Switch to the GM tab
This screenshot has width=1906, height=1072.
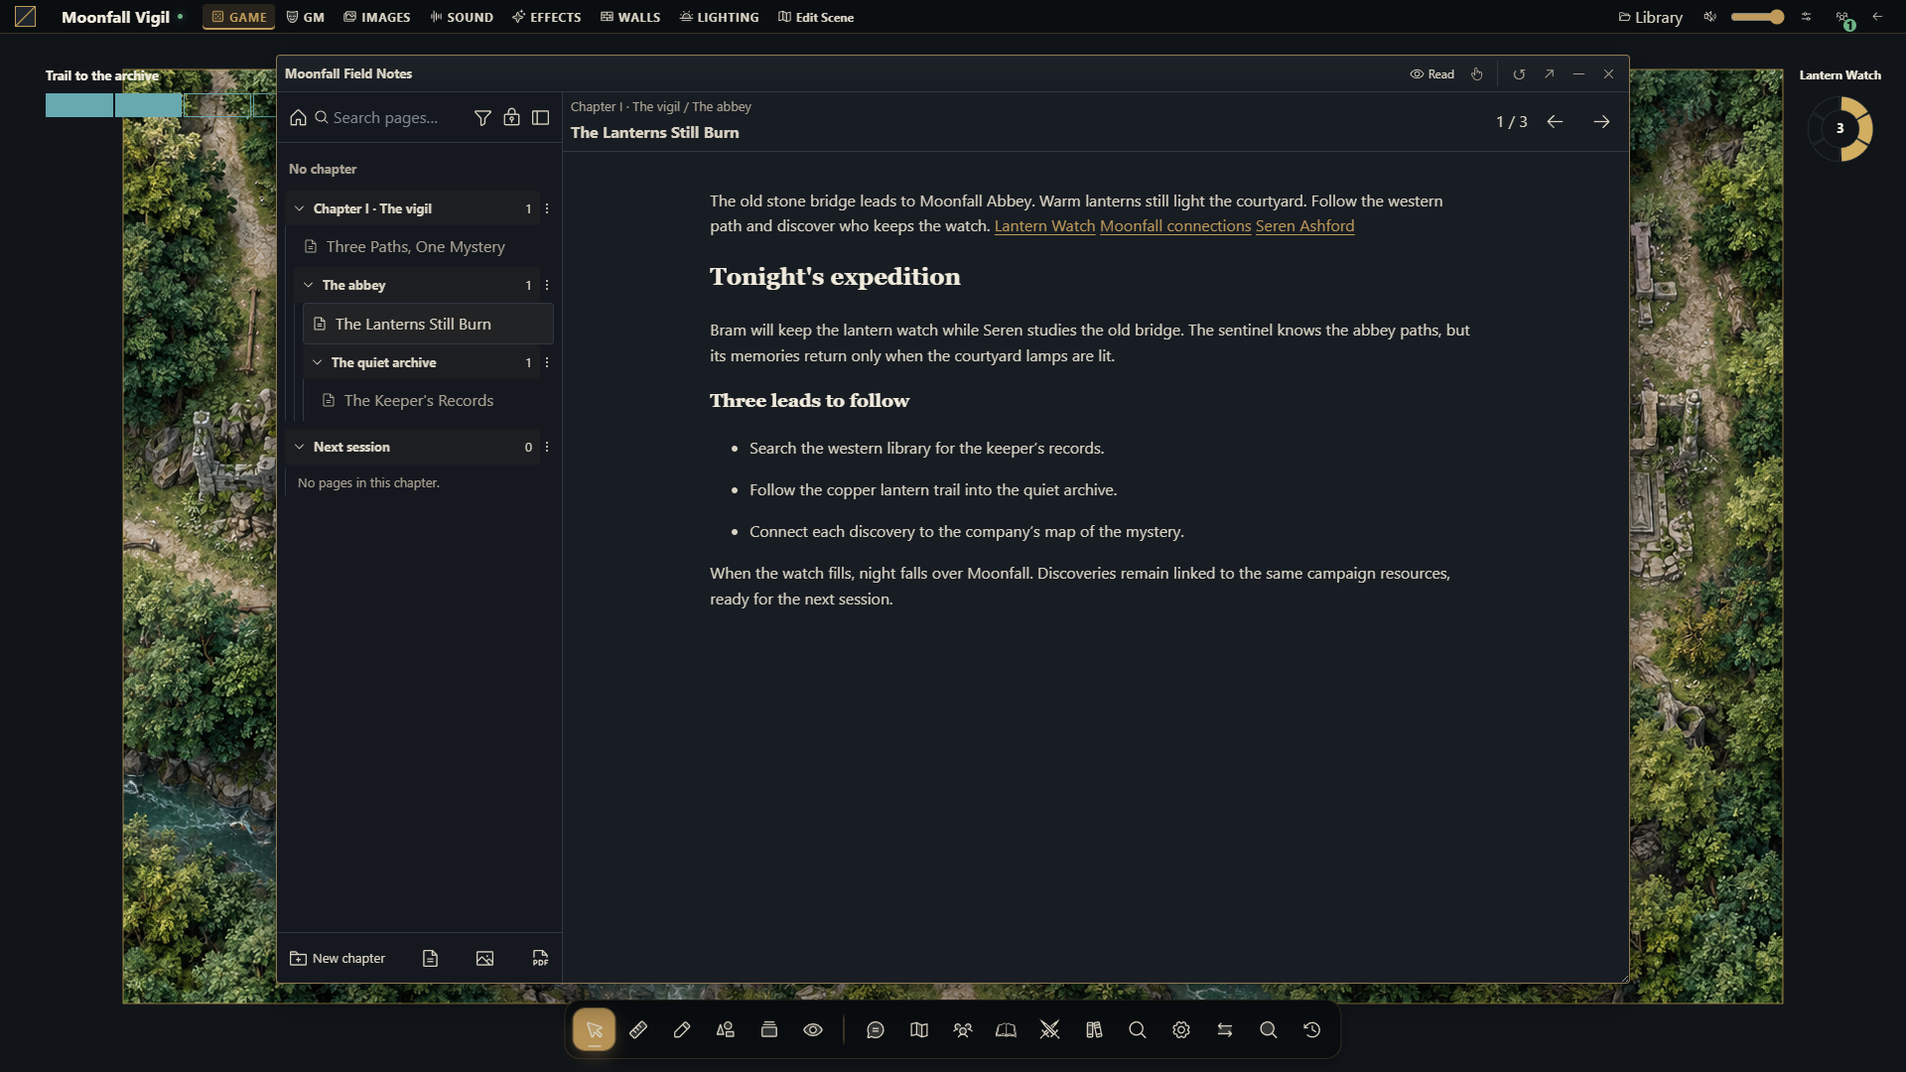pos(305,17)
